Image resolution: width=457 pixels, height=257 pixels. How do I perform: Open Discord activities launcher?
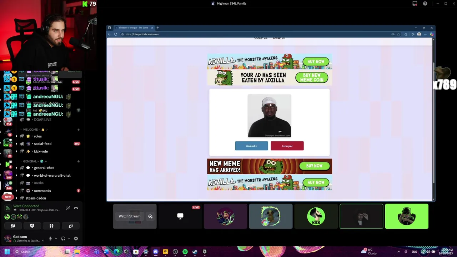point(51,226)
